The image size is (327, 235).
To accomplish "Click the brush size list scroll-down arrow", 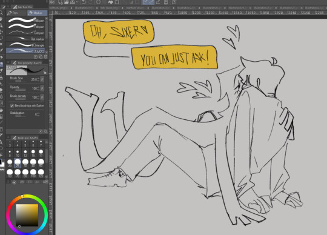I will pos(46,177).
